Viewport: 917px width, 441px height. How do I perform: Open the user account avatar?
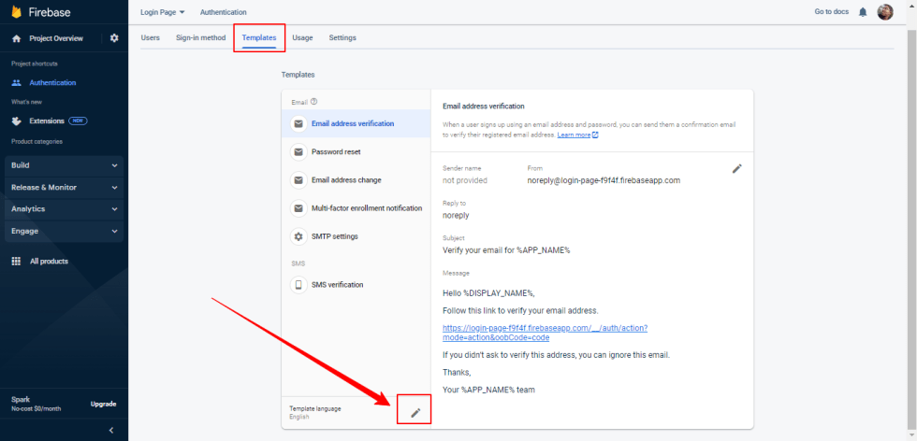pyautogui.click(x=885, y=12)
